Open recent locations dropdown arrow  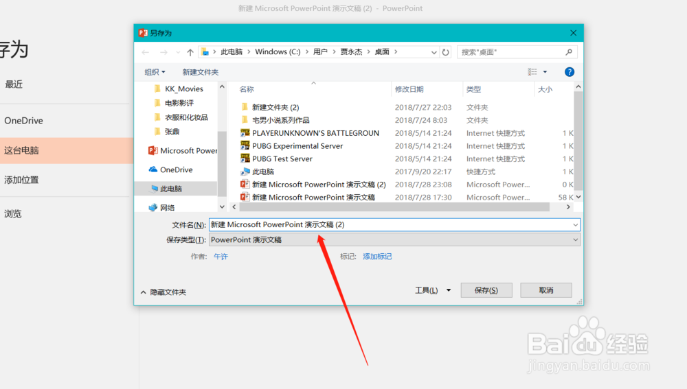pos(178,52)
